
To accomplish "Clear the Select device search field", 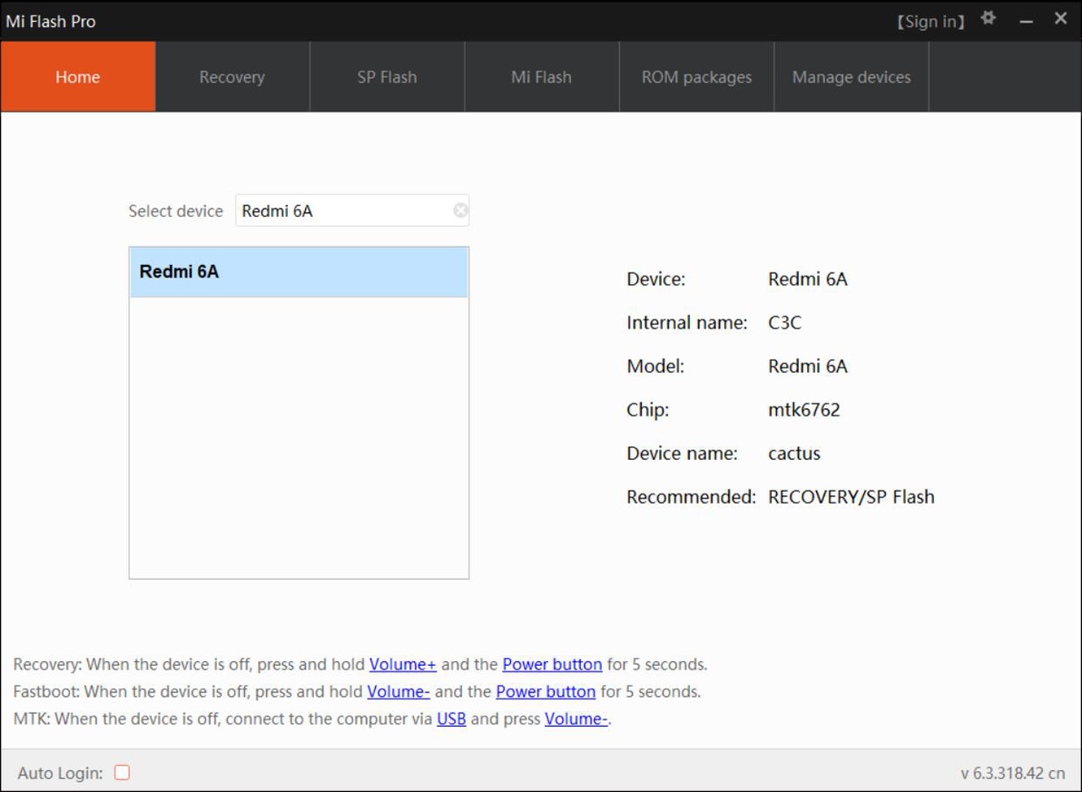I will (x=460, y=210).
